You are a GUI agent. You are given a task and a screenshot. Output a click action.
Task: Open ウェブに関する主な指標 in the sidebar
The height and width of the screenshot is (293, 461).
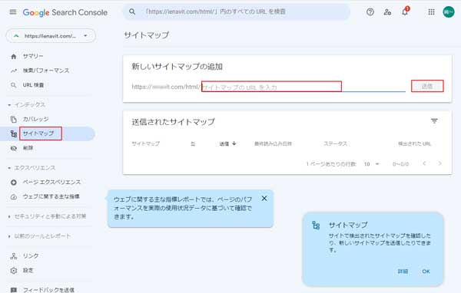51,196
